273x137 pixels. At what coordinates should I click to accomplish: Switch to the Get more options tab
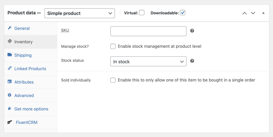[x=31, y=109]
